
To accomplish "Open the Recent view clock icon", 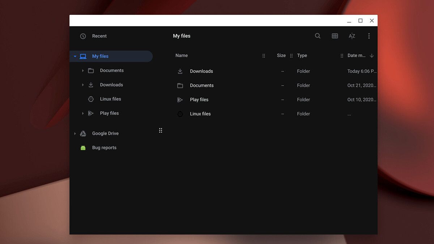I will coord(83,36).
